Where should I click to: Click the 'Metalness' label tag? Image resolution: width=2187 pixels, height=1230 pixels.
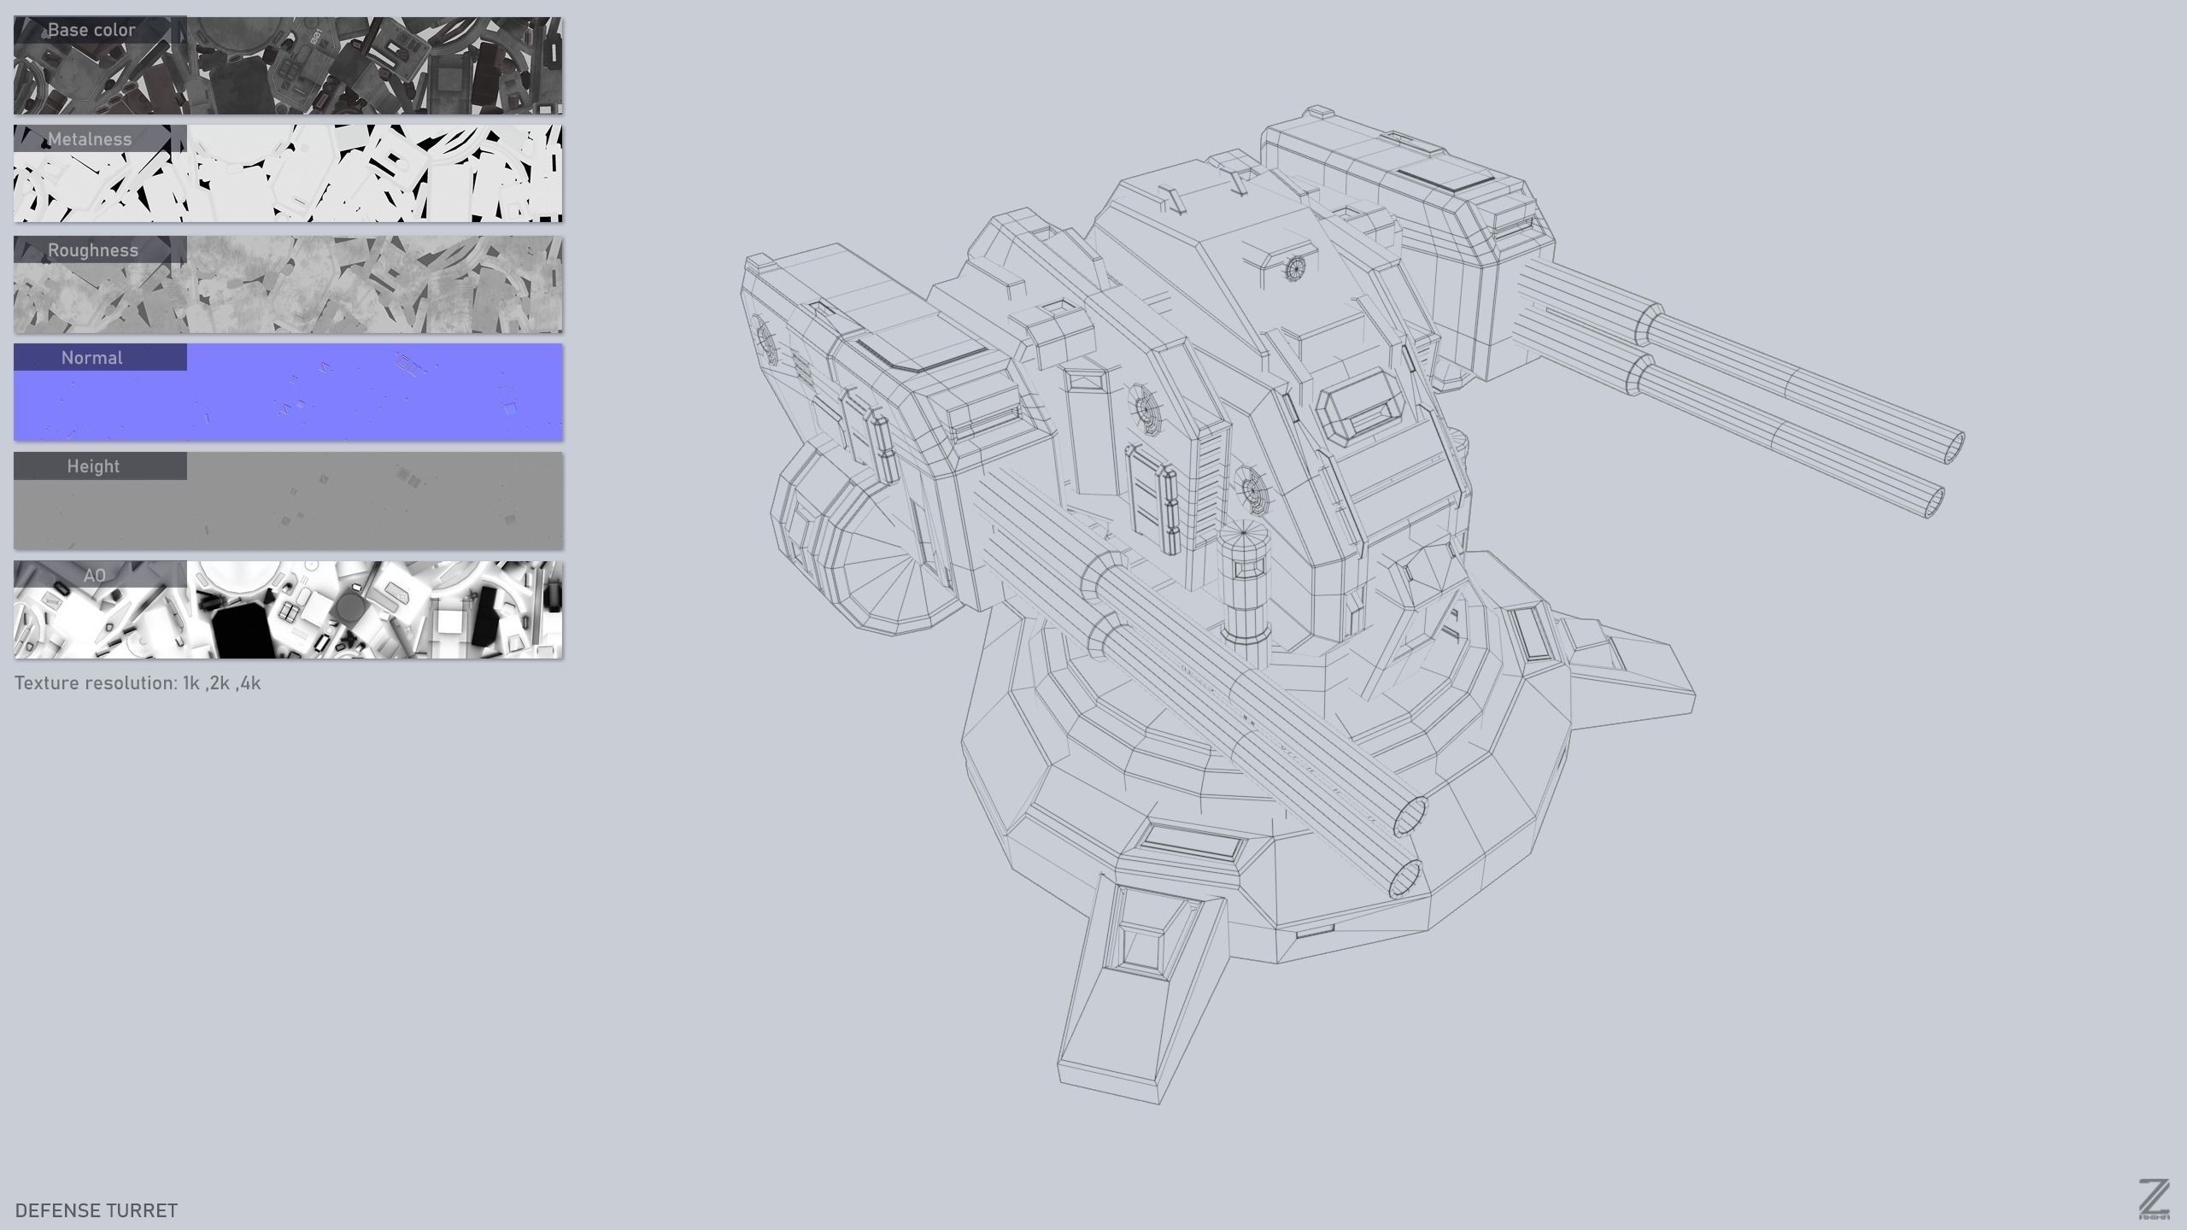click(91, 139)
